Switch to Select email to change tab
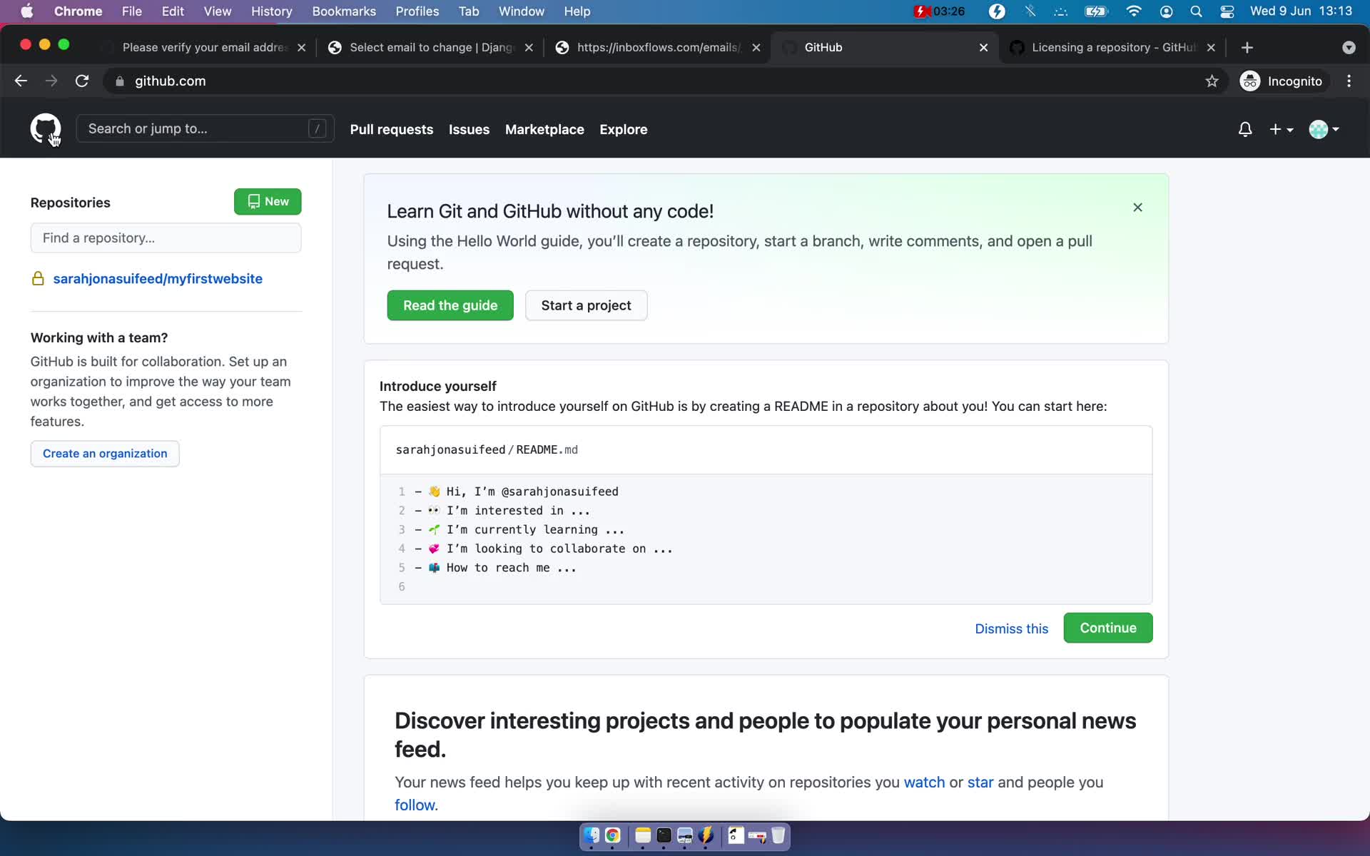This screenshot has width=1370, height=856. tap(431, 47)
